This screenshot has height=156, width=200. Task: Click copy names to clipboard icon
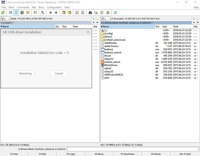tap(107, 12)
